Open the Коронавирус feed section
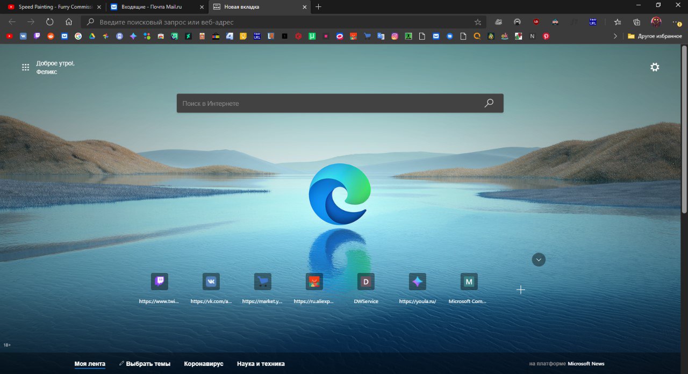The height and width of the screenshot is (374, 688). [204, 364]
